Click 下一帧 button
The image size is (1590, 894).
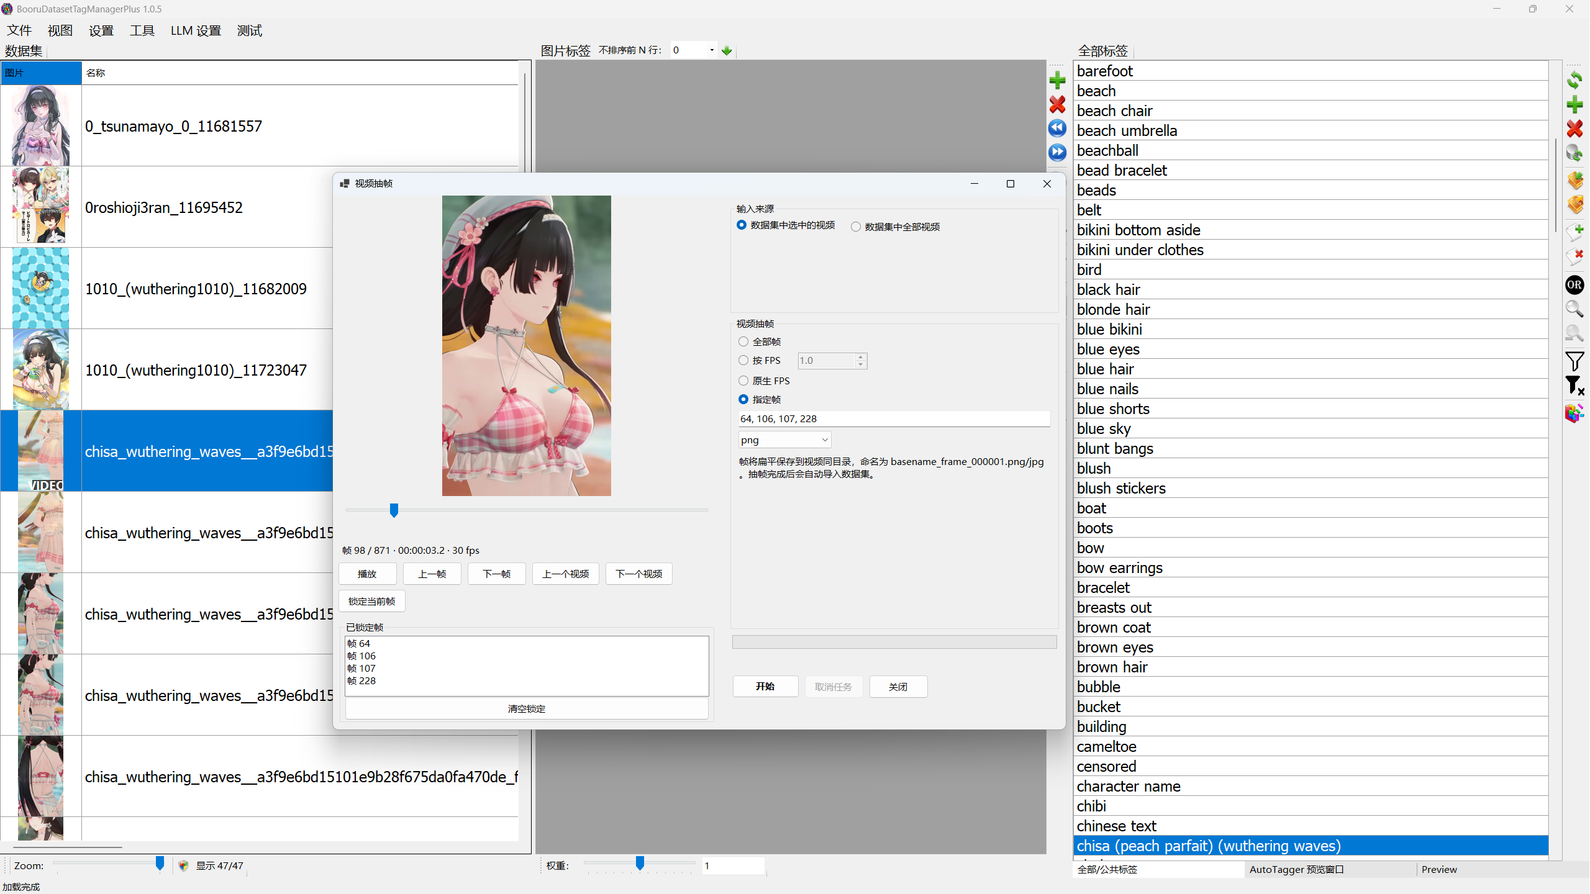point(497,574)
